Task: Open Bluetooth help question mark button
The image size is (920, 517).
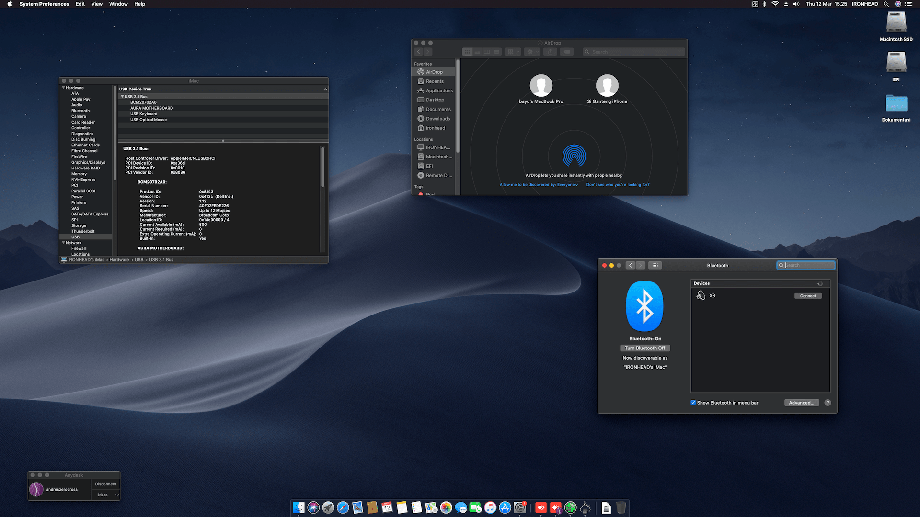Action: (x=828, y=403)
